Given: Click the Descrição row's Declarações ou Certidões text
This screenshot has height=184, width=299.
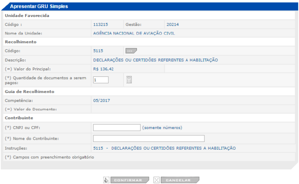Looking at the screenshot, I should pos(155,60).
